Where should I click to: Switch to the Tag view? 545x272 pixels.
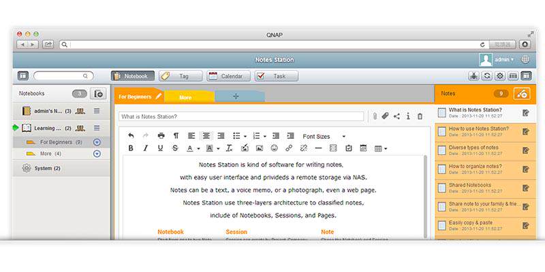pos(181,76)
